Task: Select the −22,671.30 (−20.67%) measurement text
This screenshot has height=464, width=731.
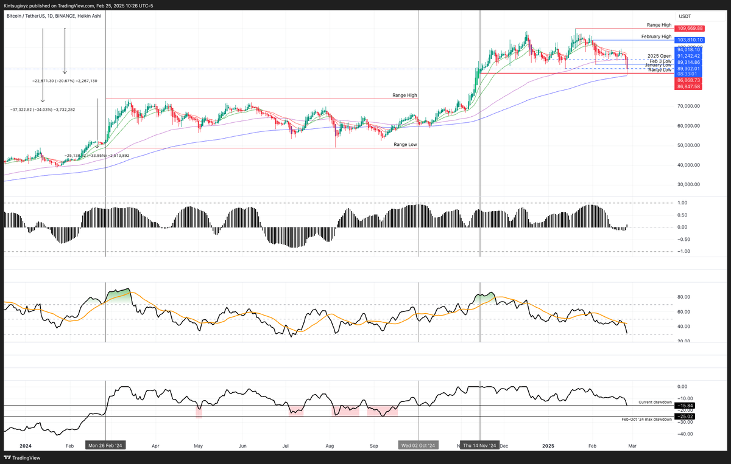Action: pos(65,81)
